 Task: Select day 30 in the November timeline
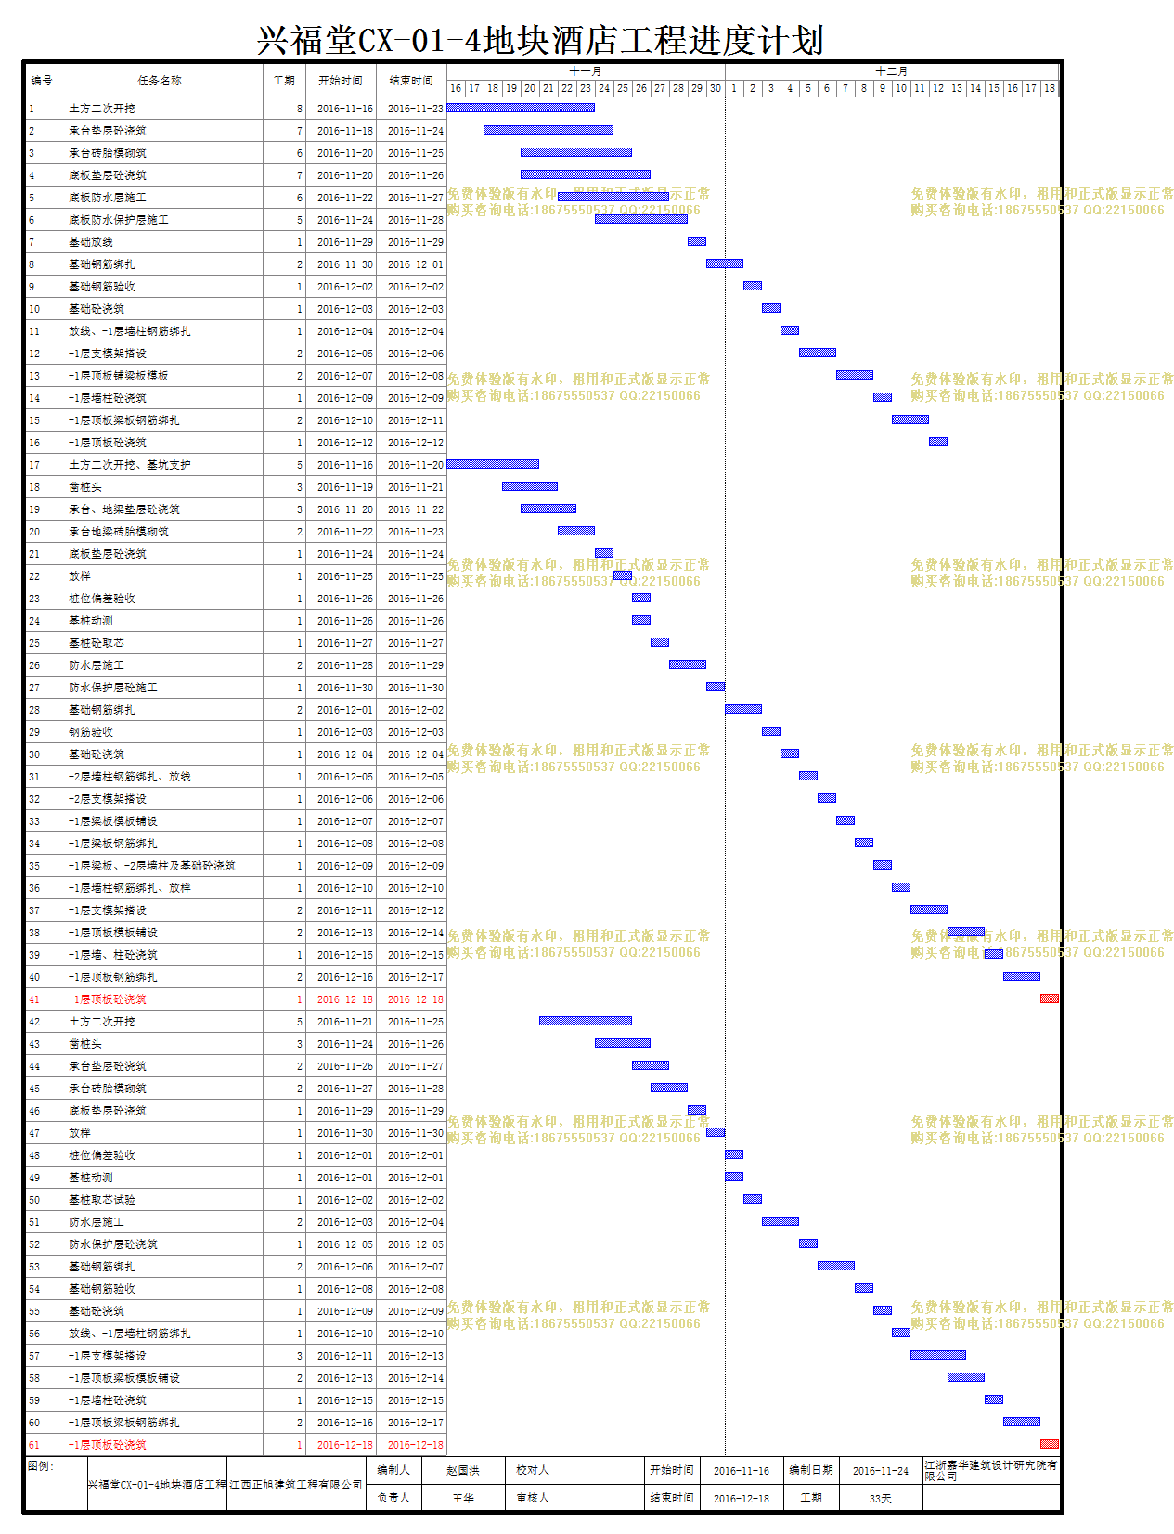coord(716,88)
